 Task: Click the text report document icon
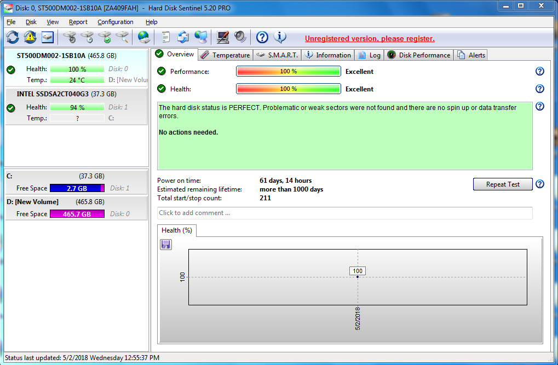[165, 37]
